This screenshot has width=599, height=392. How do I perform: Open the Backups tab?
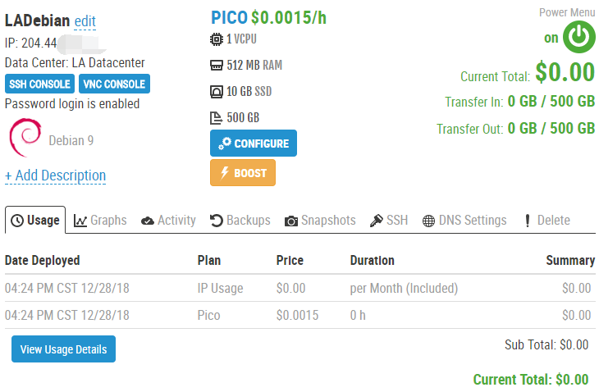pyautogui.click(x=240, y=220)
